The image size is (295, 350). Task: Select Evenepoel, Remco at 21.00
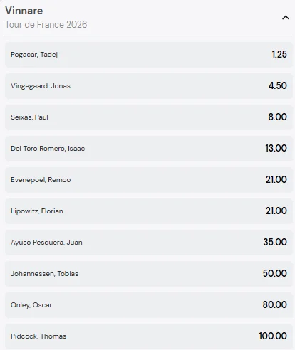click(x=149, y=180)
